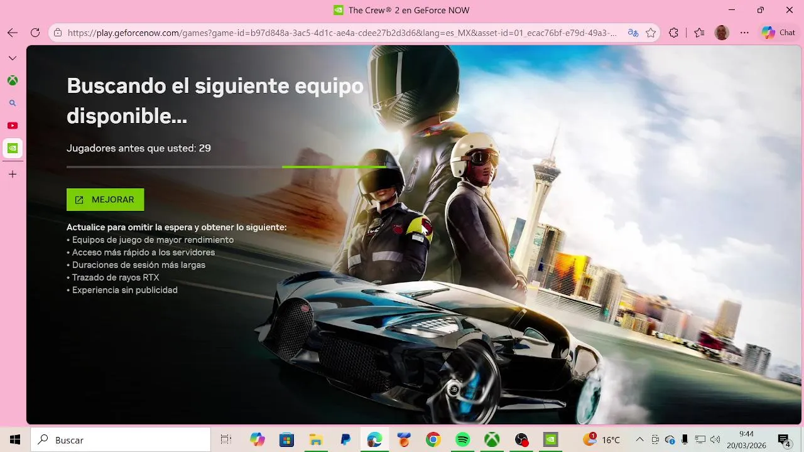Select the GeForce NOW URL address field
This screenshot has height=452, width=804.
point(342,33)
